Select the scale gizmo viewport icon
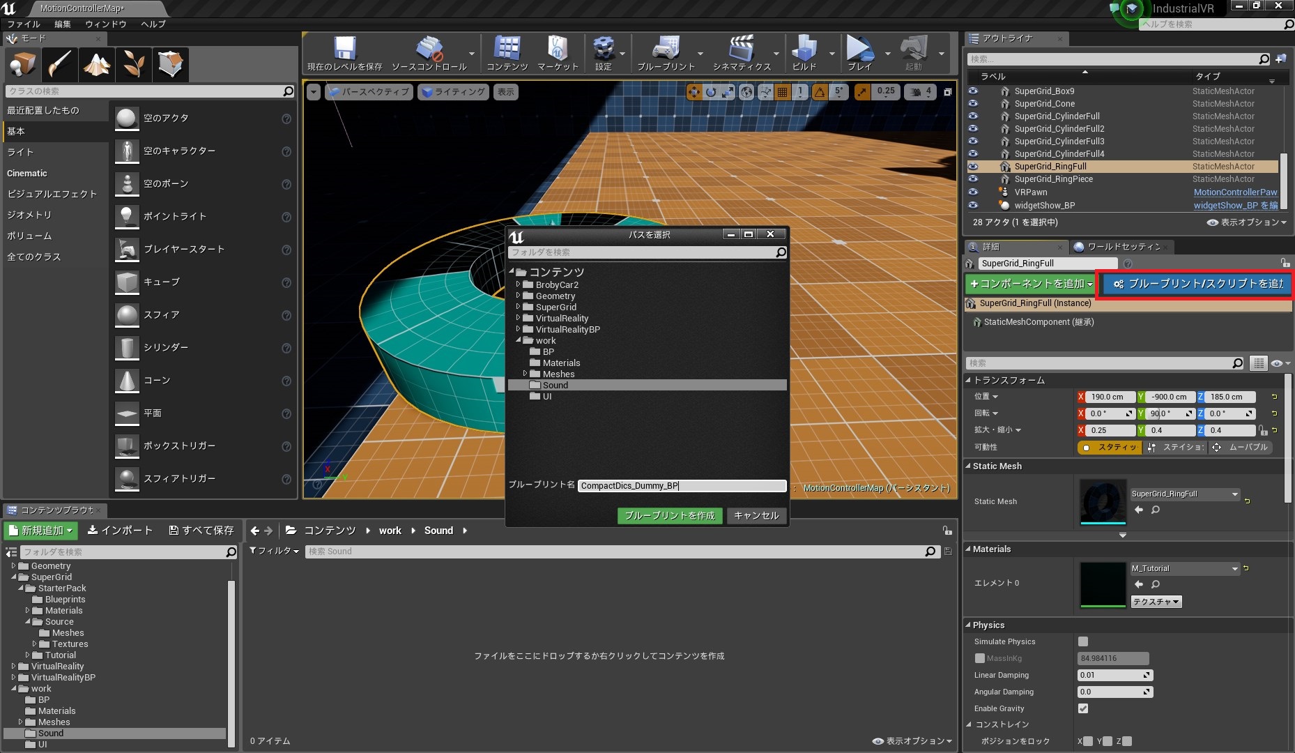Image resolution: width=1295 pixels, height=753 pixels. tap(728, 91)
